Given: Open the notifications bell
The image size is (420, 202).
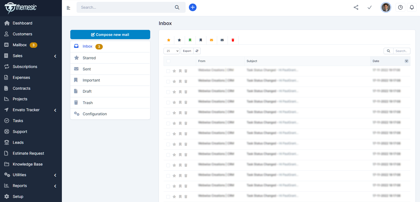Looking at the screenshot, I should pyautogui.click(x=411, y=7).
